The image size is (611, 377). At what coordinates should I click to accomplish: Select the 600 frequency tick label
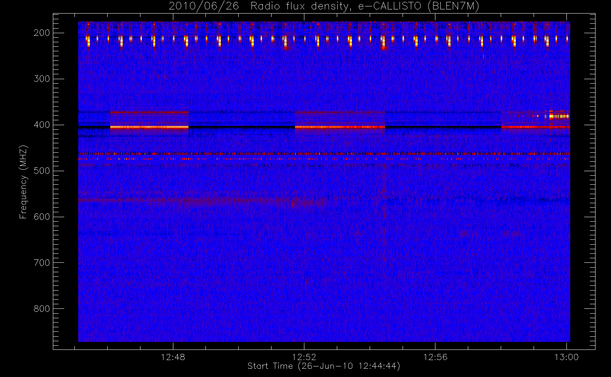pos(42,217)
